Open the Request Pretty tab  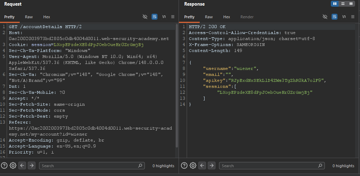[9, 17]
